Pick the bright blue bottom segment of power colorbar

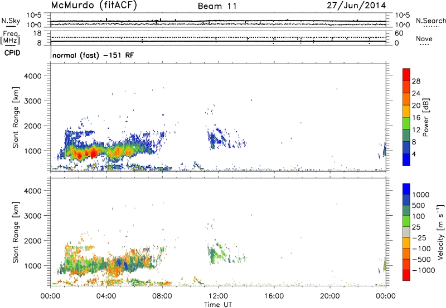pos(406,160)
